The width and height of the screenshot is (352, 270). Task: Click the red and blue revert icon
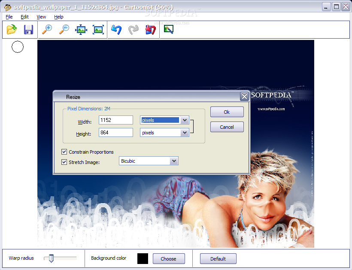coord(151,29)
